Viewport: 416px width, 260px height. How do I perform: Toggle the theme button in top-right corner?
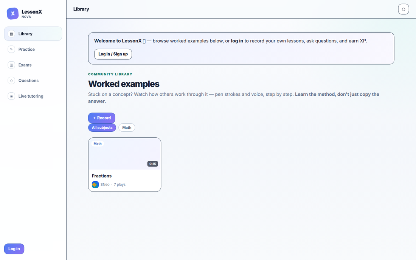tap(403, 9)
